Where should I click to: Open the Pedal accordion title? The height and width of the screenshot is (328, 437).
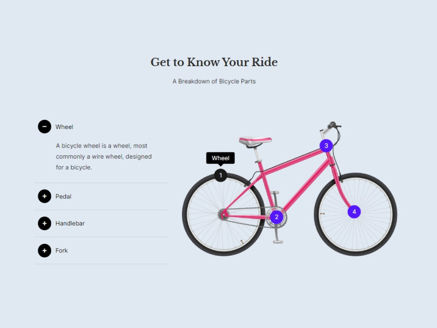click(x=63, y=196)
